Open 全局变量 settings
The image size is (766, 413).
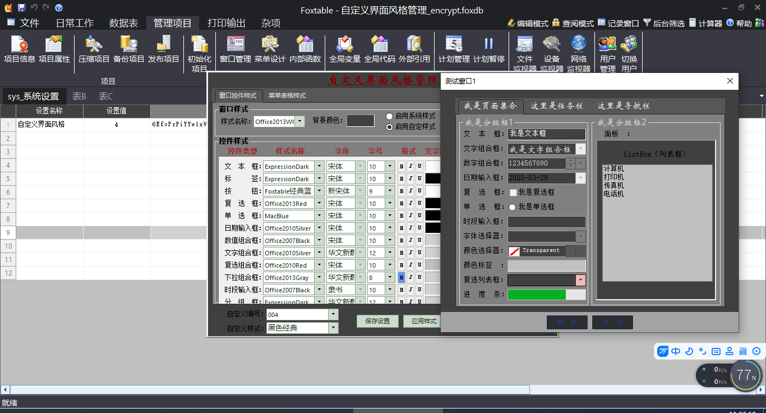[344, 50]
